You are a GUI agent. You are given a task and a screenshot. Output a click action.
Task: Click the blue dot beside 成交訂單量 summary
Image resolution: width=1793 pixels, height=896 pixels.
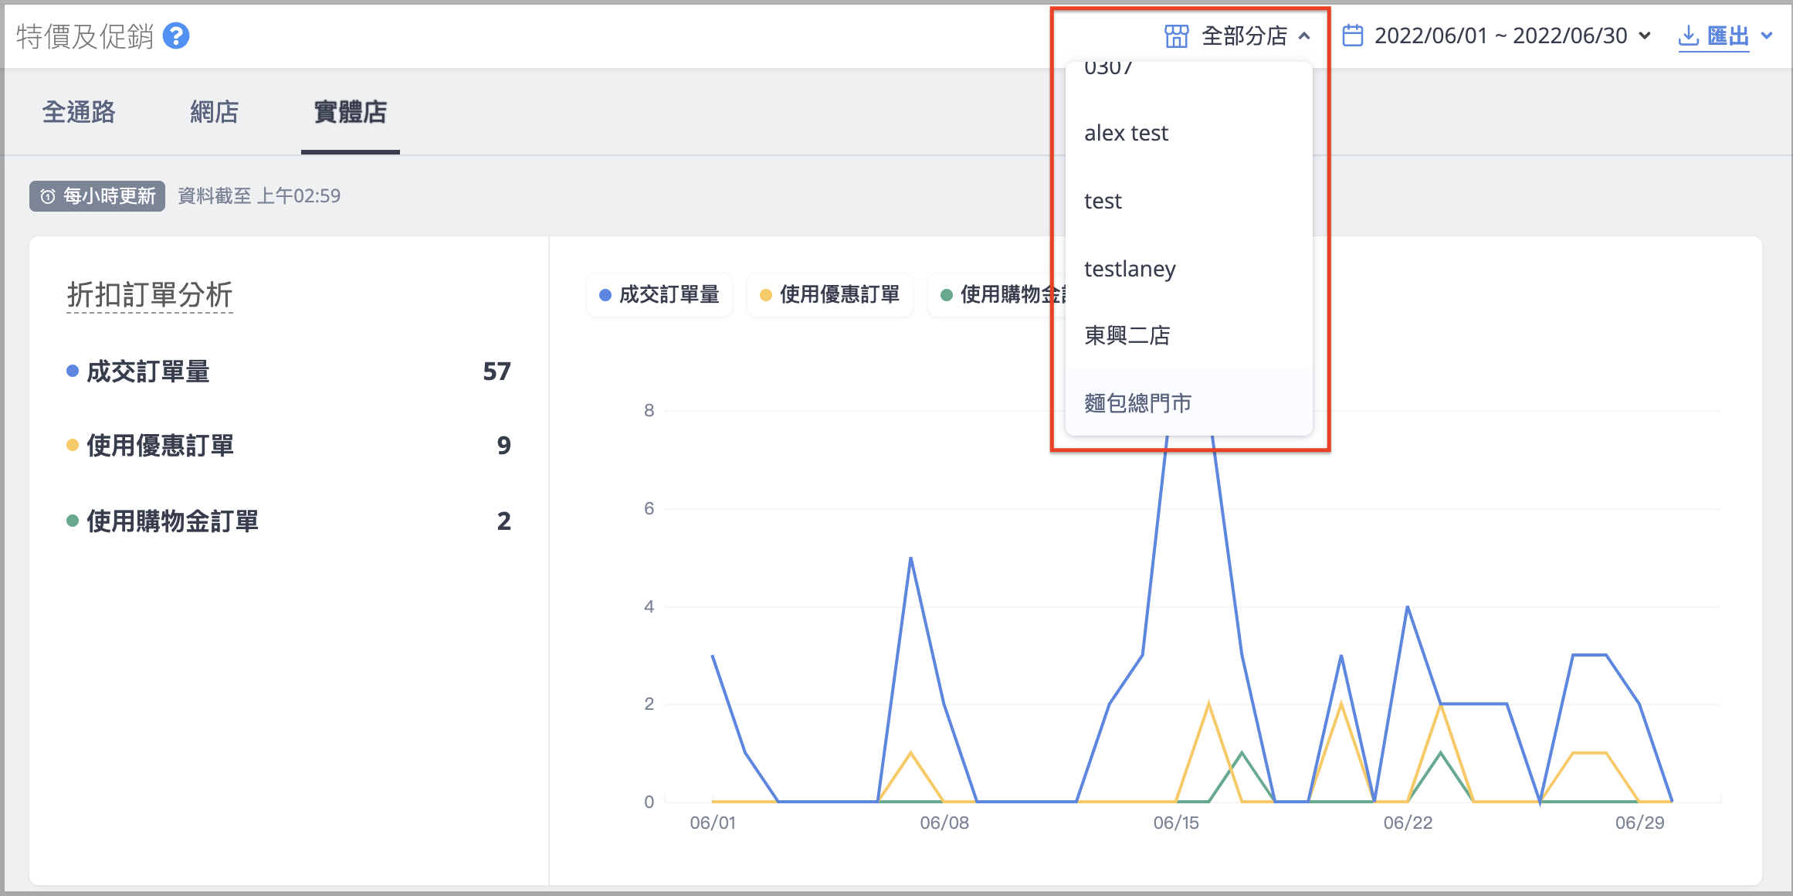(73, 372)
